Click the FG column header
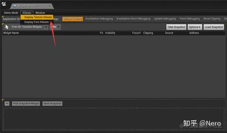The width and height of the screenshot is (227, 133). (101, 33)
